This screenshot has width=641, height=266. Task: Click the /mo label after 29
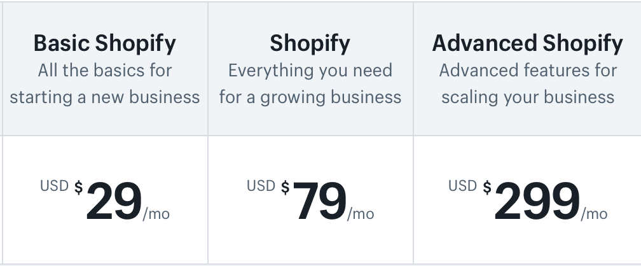pos(156,214)
